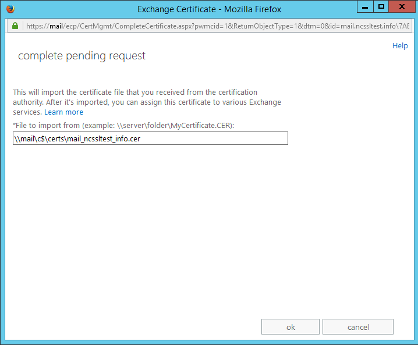This screenshot has width=418, height=345.
Task: Click the green padlock security icon
Action: [15, 26]
